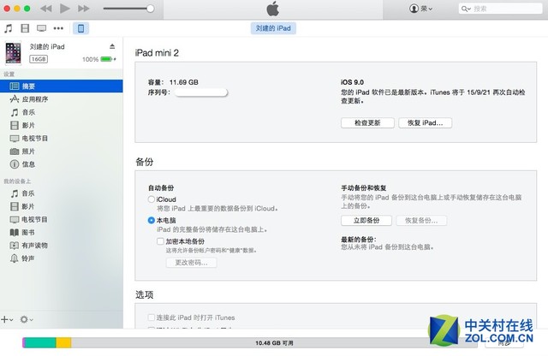Select 信息 in the sidebar
This screenshot has height=356, width=548.
[61, 164]
